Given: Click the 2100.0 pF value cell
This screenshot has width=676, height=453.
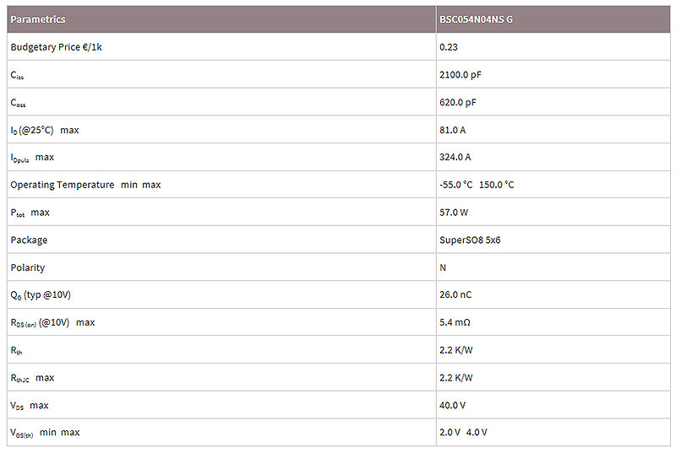Looking at the screenshot, I should 460,74.
